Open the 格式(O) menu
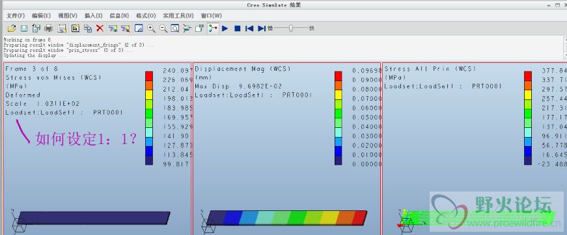The image size is (567, 235). [x=146, y=16]
